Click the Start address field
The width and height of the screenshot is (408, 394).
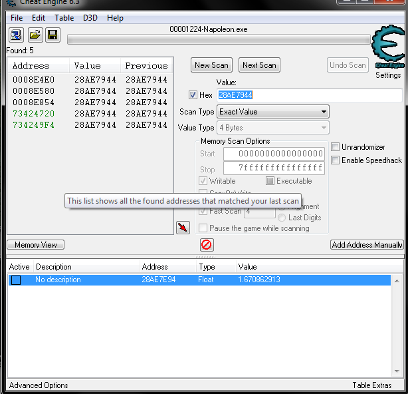[x=274, y=154]
